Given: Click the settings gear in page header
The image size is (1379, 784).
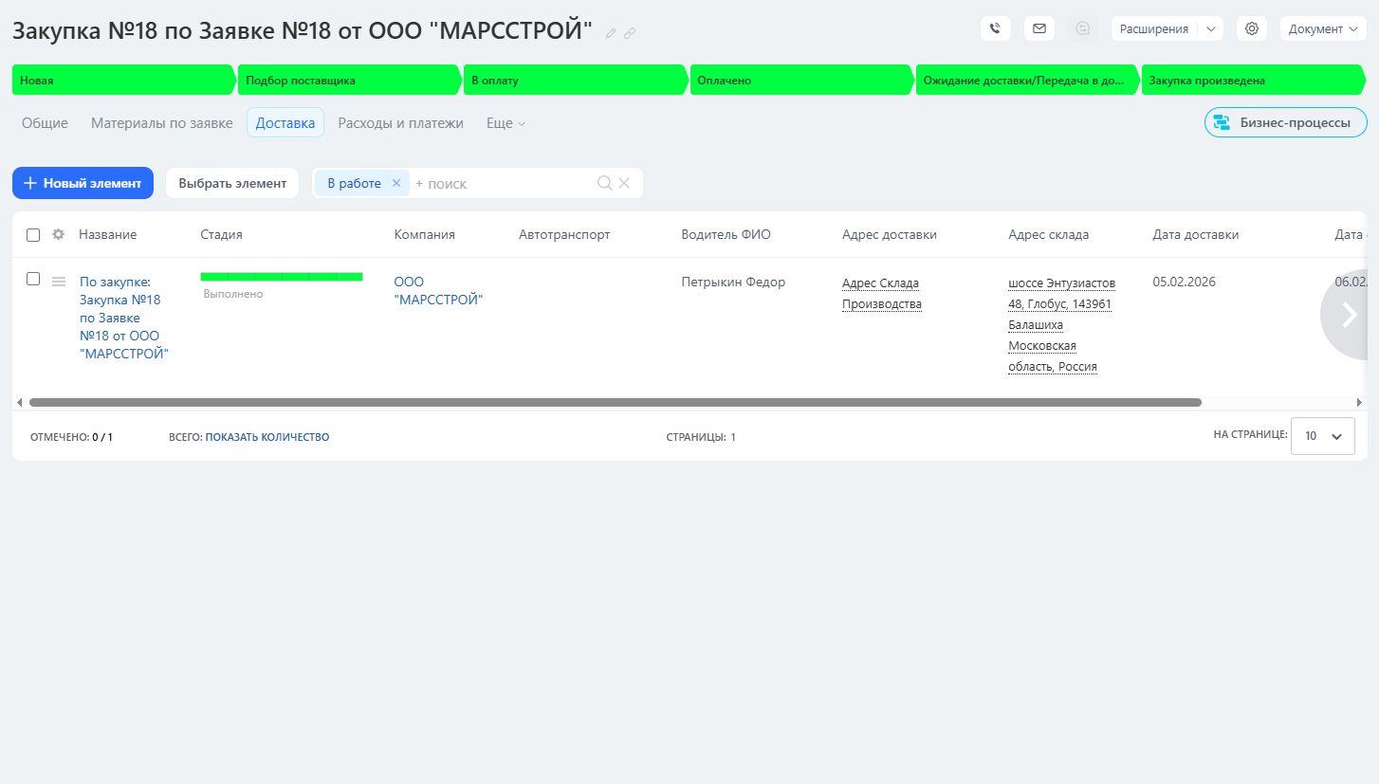Looking at the screenshot, I should point(1252,28).
